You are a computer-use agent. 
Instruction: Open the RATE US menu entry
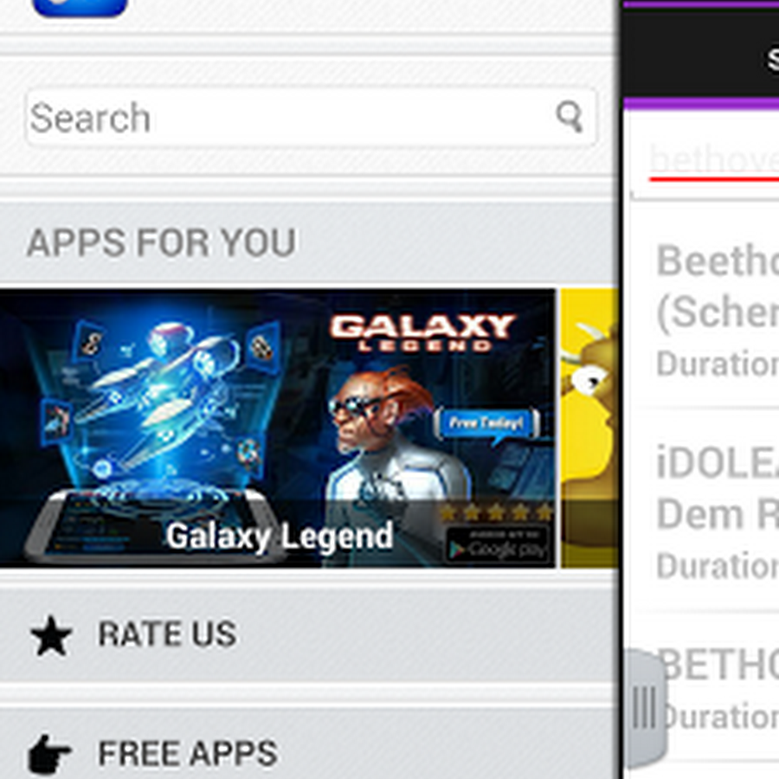pyautogui.click(x=308, y=634)
